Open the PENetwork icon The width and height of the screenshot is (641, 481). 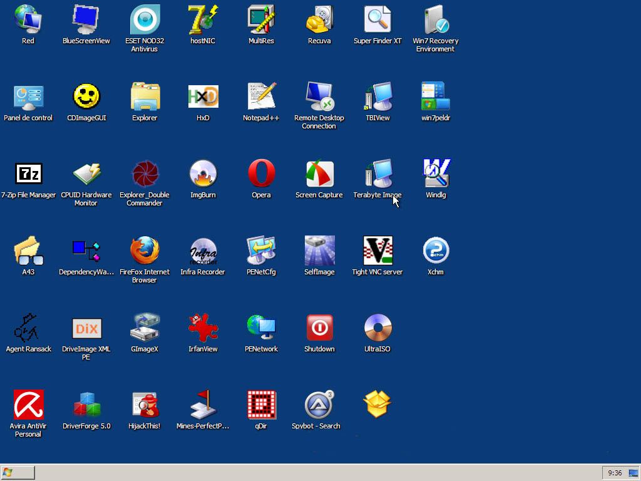pos(261,328)
